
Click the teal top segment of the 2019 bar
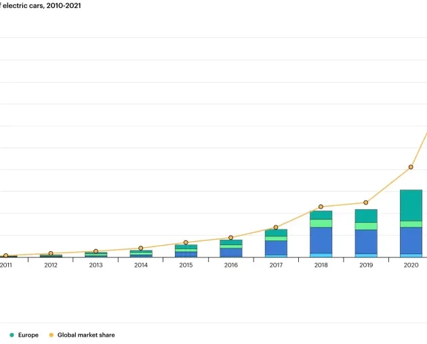coord(366,216)
